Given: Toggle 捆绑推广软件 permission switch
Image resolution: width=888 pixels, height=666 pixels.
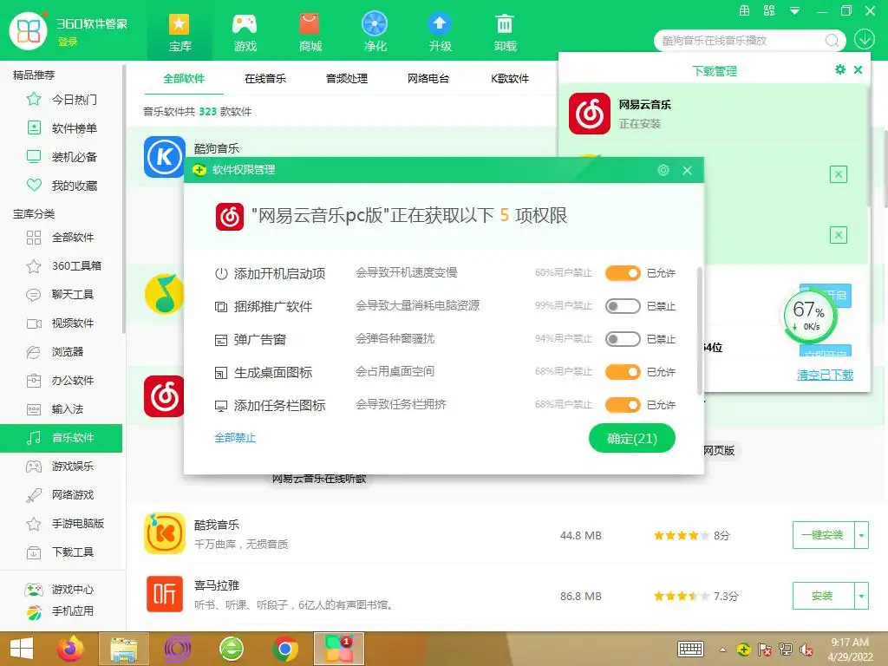Looking at the screenshot, I should pos(623,306).
